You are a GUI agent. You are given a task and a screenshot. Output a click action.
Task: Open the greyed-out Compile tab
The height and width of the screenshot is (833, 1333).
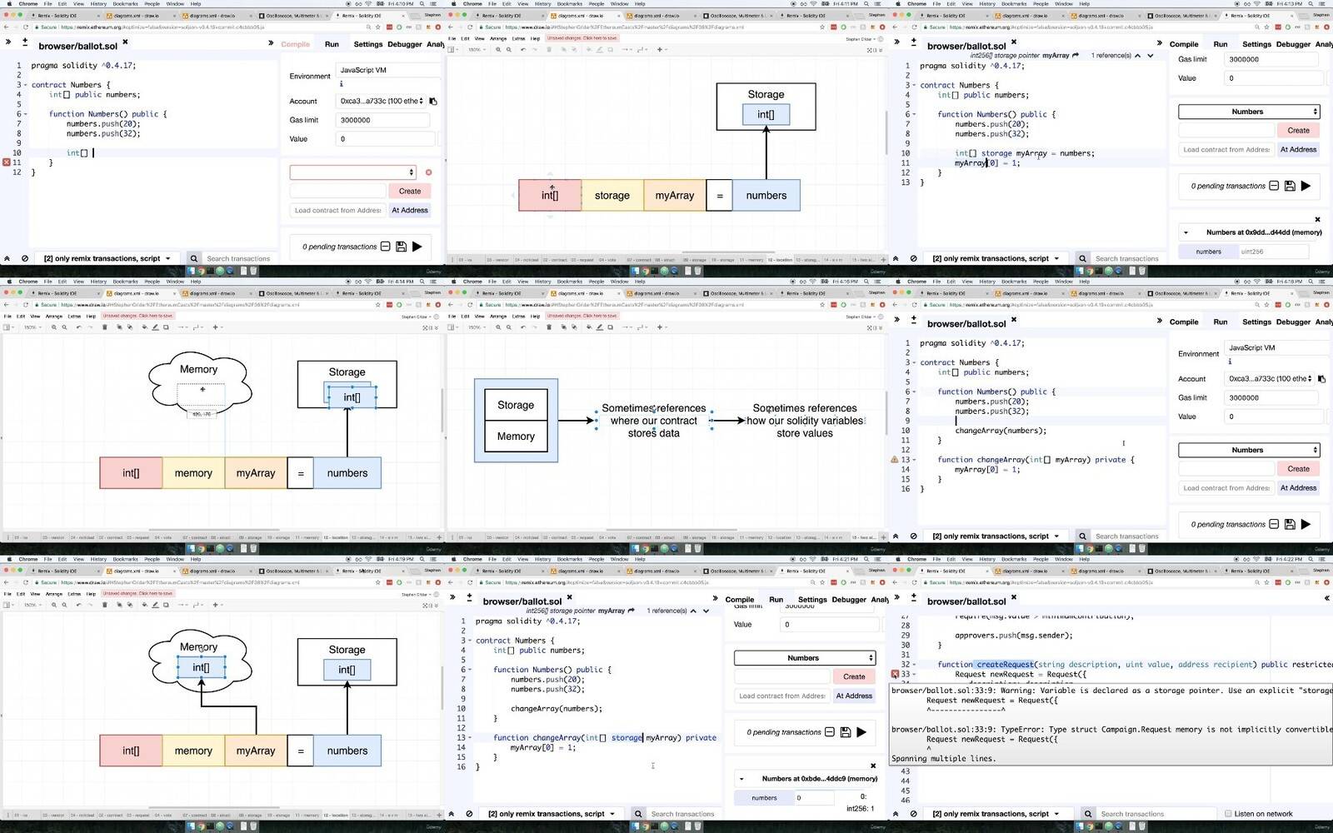[295, 44]
